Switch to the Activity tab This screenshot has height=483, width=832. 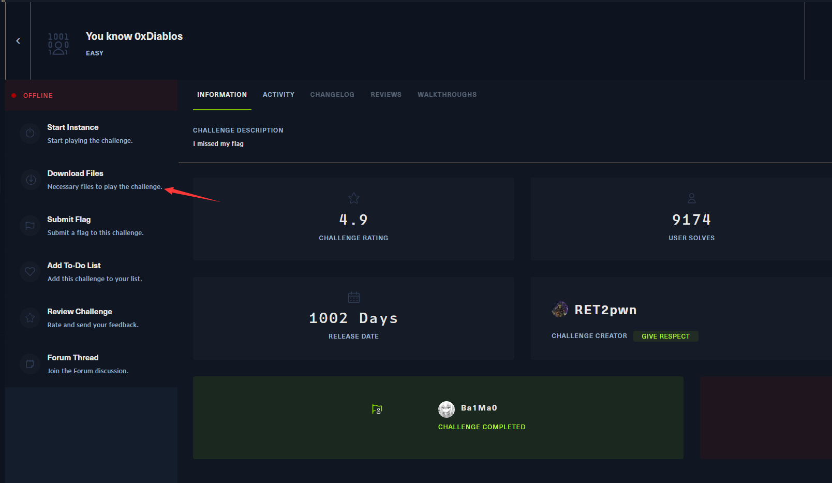tap(278, 94)
